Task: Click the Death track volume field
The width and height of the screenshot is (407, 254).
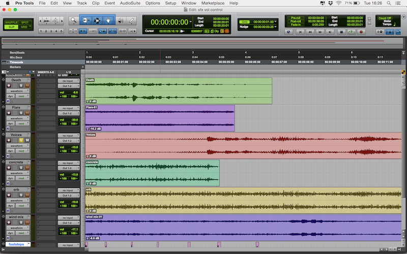Action: [69, 92]
